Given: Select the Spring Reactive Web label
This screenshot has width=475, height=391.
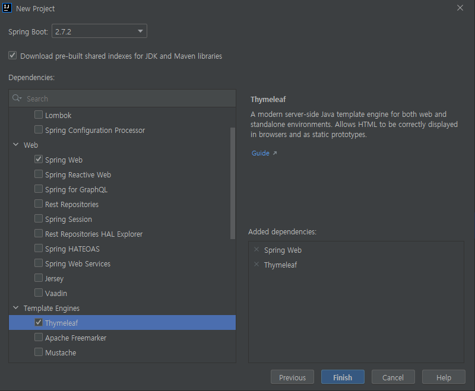Looking at the screenshot, I should (x=78, y=175).
